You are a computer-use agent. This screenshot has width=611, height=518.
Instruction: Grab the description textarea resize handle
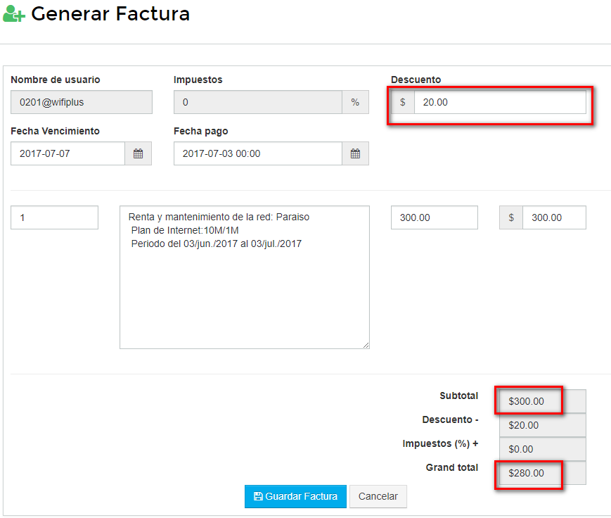pos(366,345)
